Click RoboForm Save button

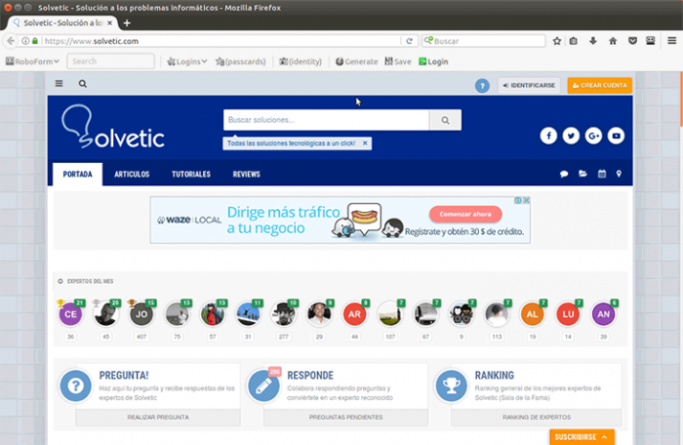(x=398, y=61)
